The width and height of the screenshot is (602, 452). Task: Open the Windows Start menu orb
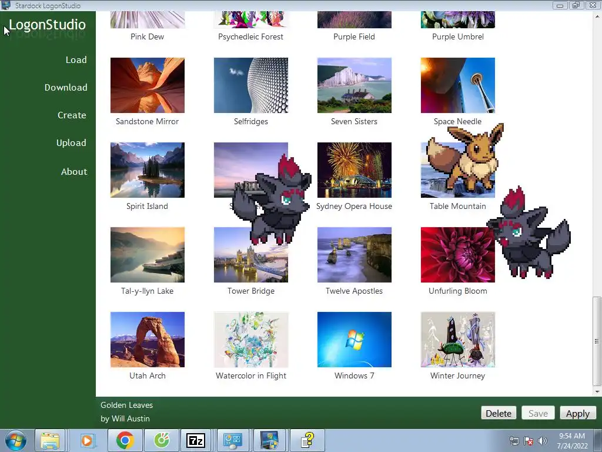15,440
